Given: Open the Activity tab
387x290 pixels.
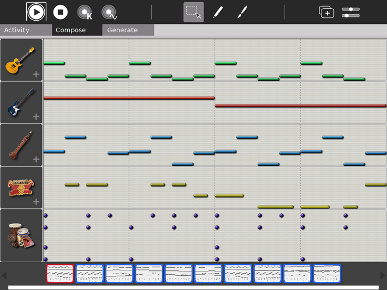Looking at the screenshot, I should pos(25,30).
